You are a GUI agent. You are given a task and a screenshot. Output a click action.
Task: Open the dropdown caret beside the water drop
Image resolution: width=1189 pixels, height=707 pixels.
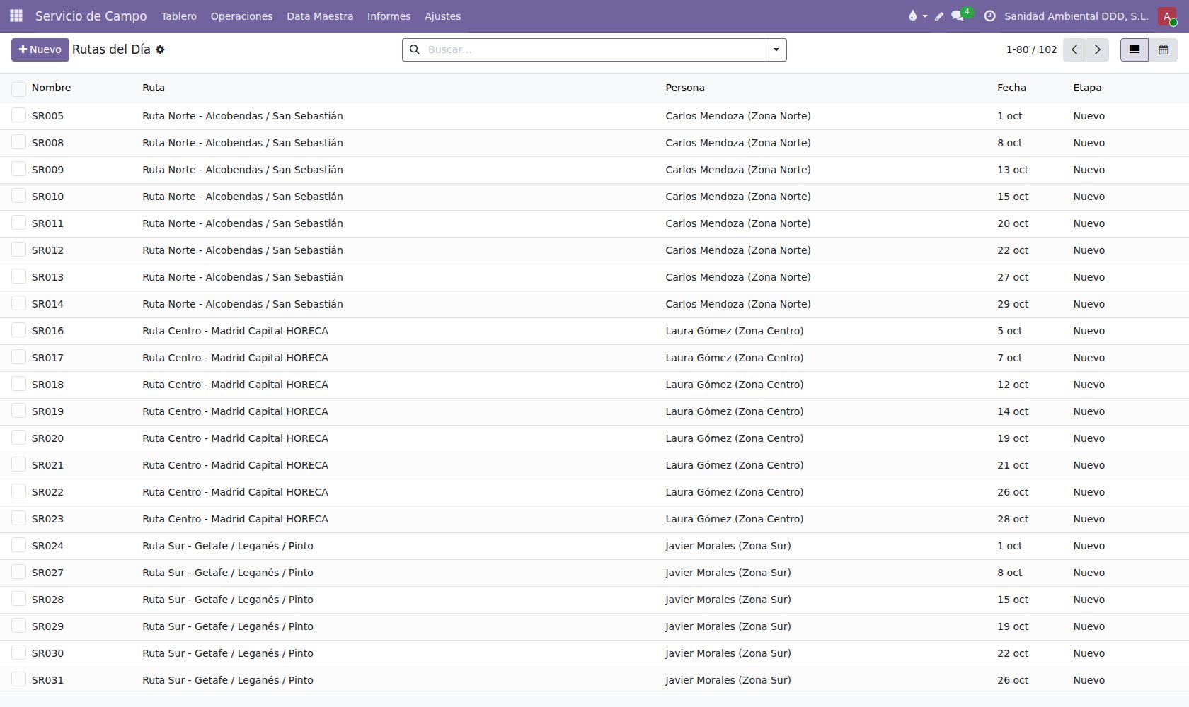925,16
